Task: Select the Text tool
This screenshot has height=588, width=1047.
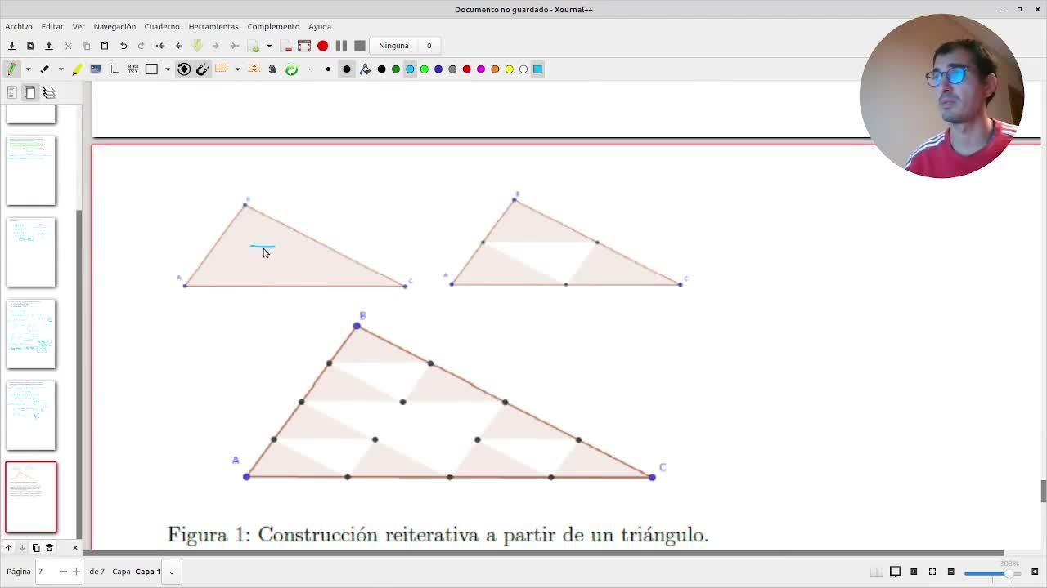Action: pos(114,69)
